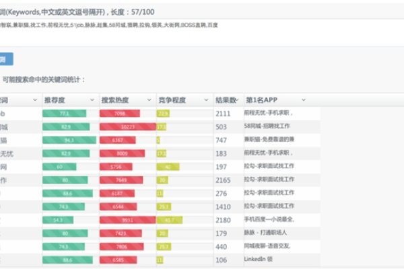Click the 可能搜索命中的关键词统计 heading
This screenshot has width=404, height=269.
click(x=44, y=79)
